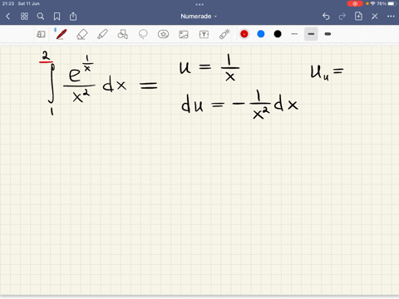This screenshot has width=399, height=299.
Task: Select the Lasso selection tool
Action: pyautogui.click(x=143, y=34)
